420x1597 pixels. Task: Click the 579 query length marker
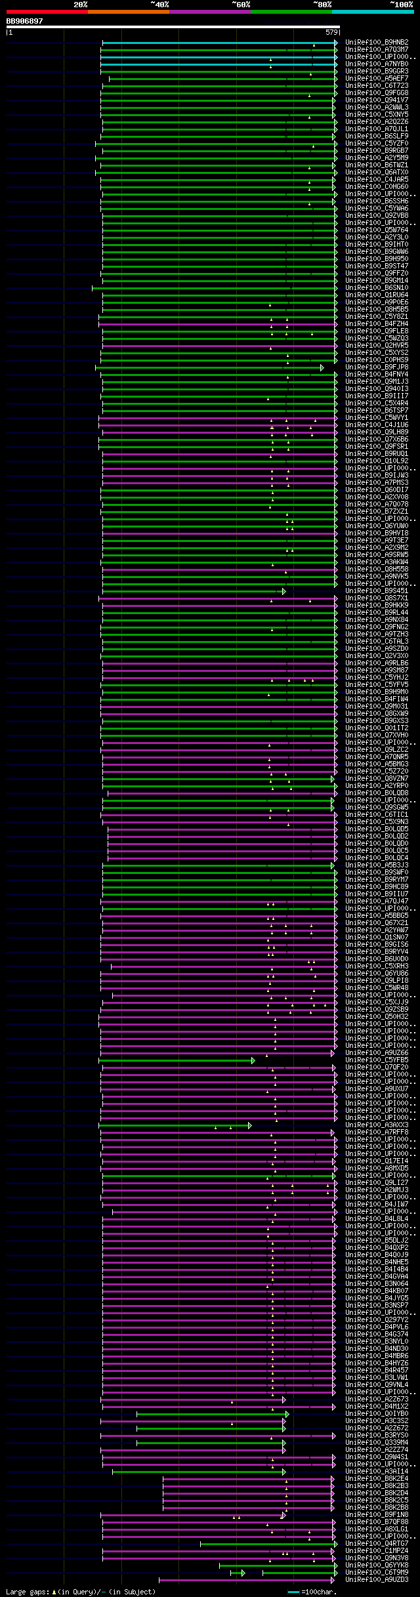tap(331, 32)
